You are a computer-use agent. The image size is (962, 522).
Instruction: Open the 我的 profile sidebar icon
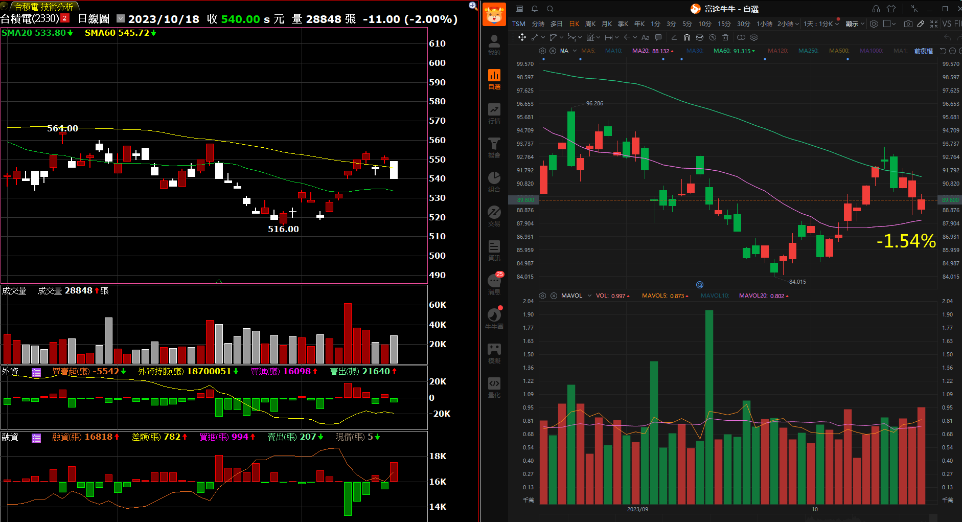(x=494, y=45)
